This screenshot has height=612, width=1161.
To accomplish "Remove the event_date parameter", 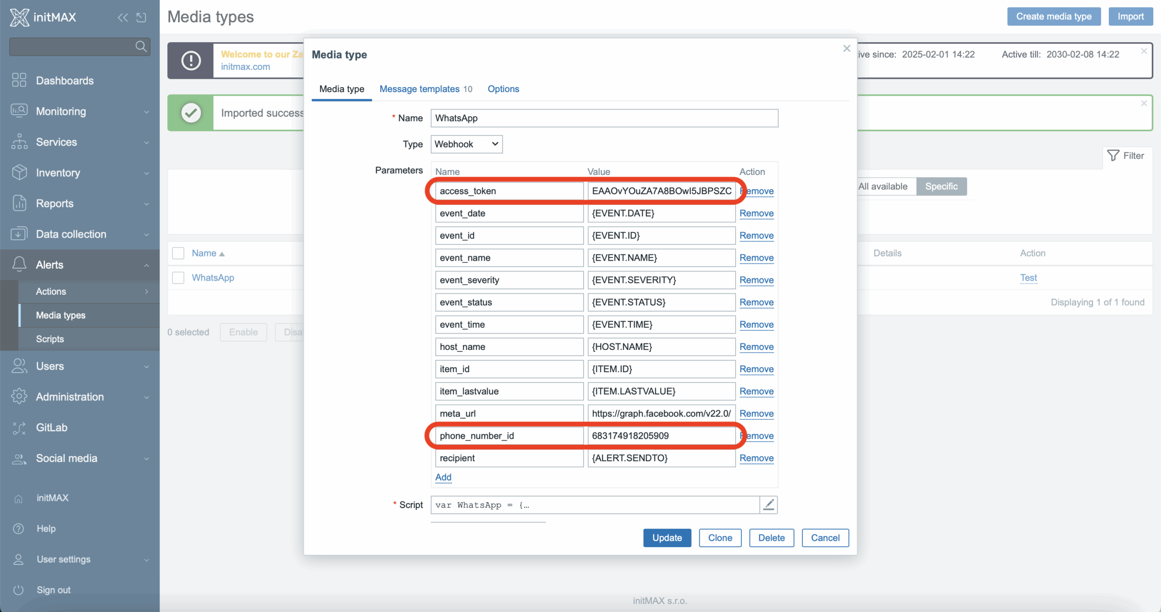I will click(756, 213).
